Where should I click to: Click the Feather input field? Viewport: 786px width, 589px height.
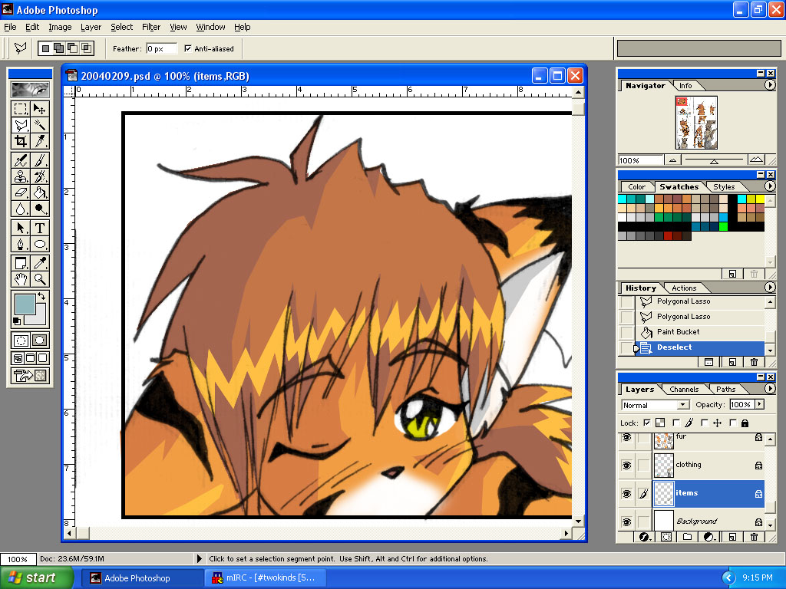161,48
